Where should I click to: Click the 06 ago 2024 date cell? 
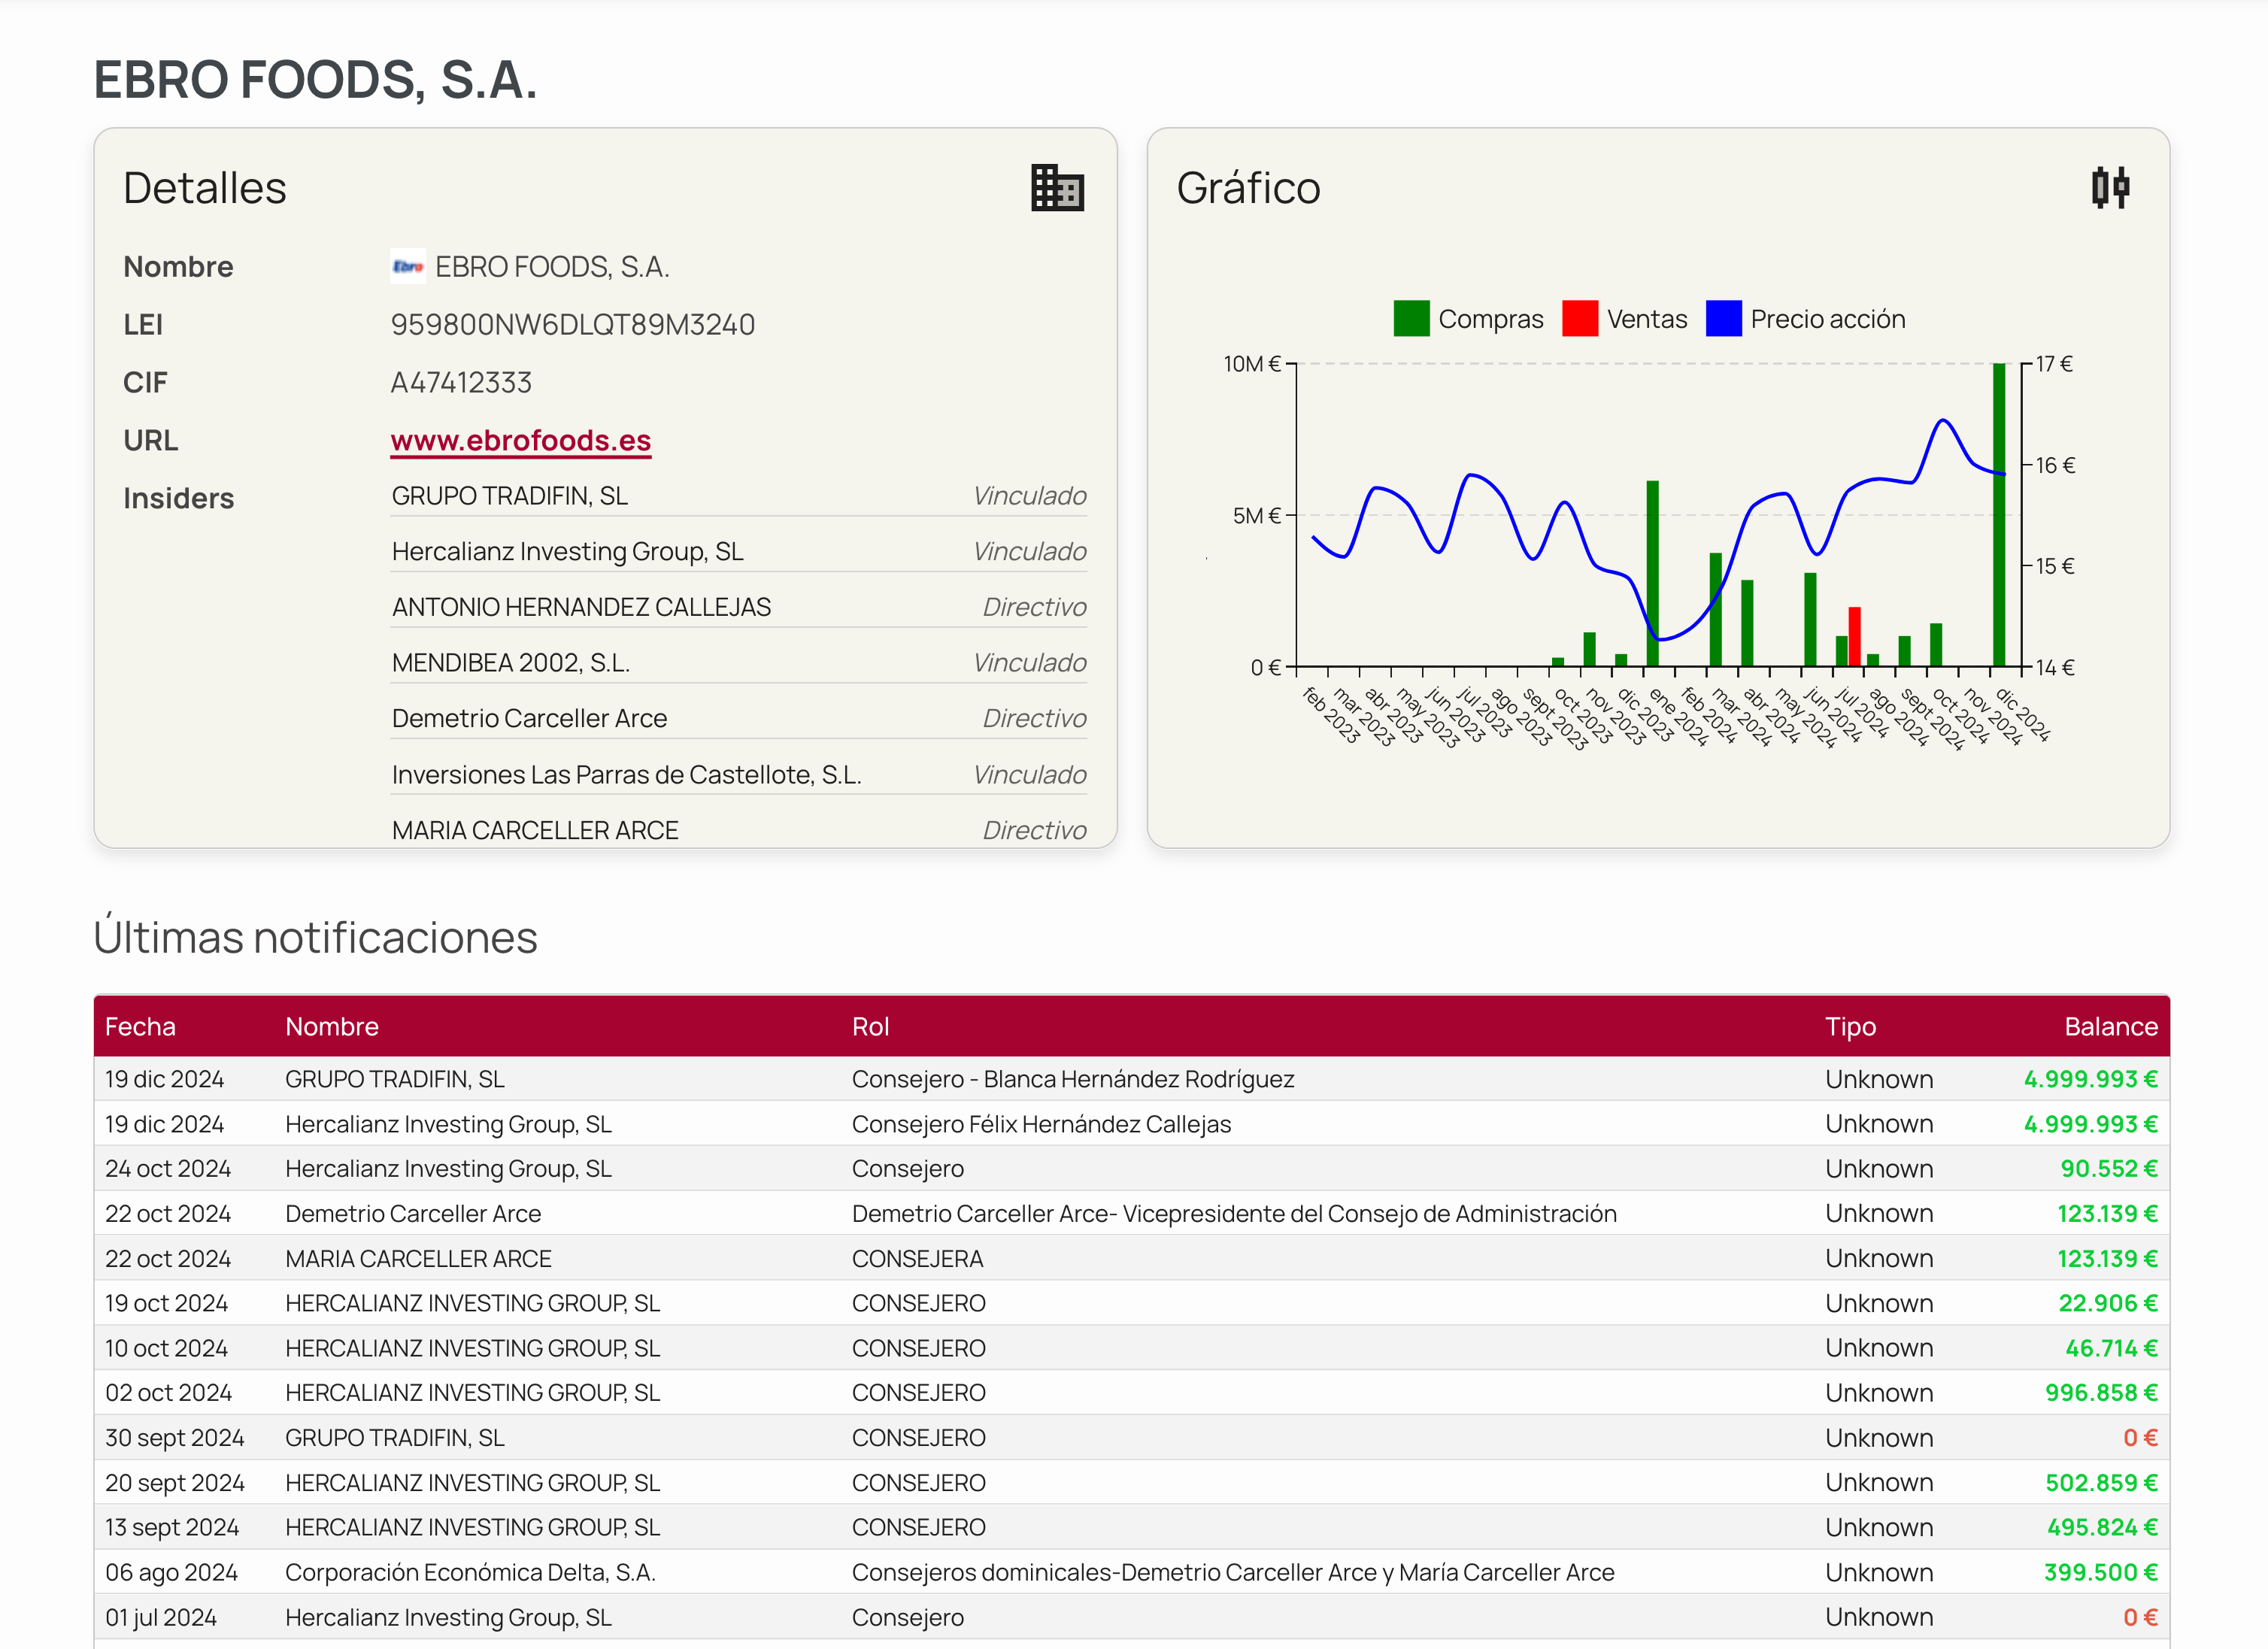click(x=171, y=1573)
